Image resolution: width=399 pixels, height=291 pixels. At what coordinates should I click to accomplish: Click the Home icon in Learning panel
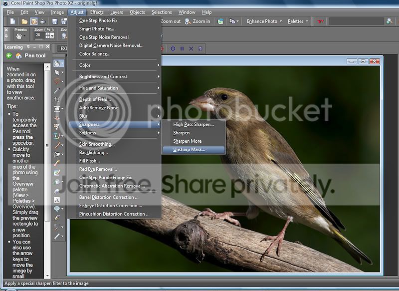(19, 56)
